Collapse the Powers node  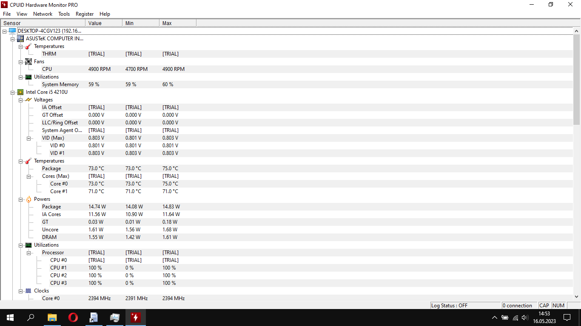click(x=21, y=199)
